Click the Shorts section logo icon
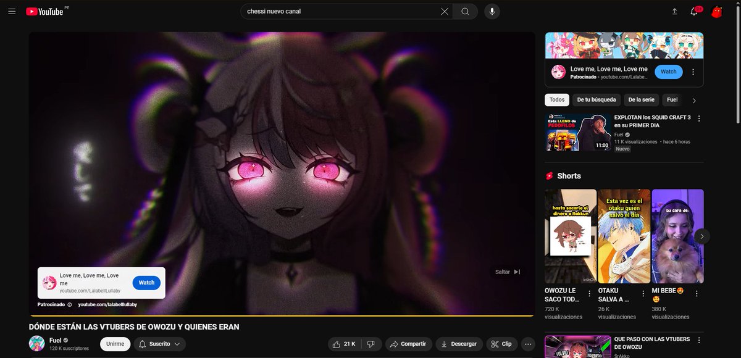This screenshot has width=741, height=358. 549,176
